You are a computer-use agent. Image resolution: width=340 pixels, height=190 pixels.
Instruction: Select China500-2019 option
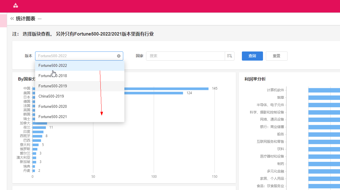click(x=51, y=96)
